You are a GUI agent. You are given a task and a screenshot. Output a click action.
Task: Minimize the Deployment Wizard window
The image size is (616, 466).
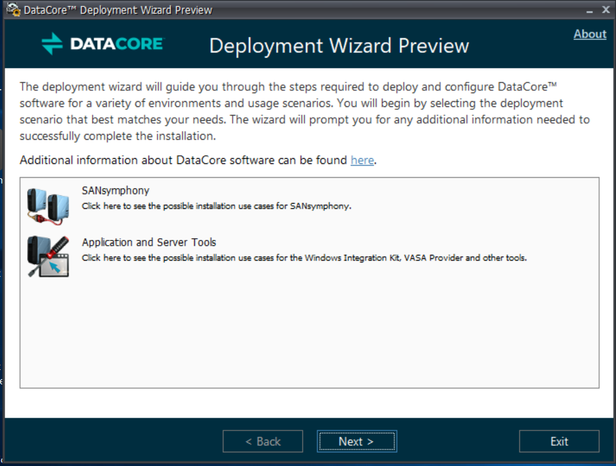click(589, 10)
